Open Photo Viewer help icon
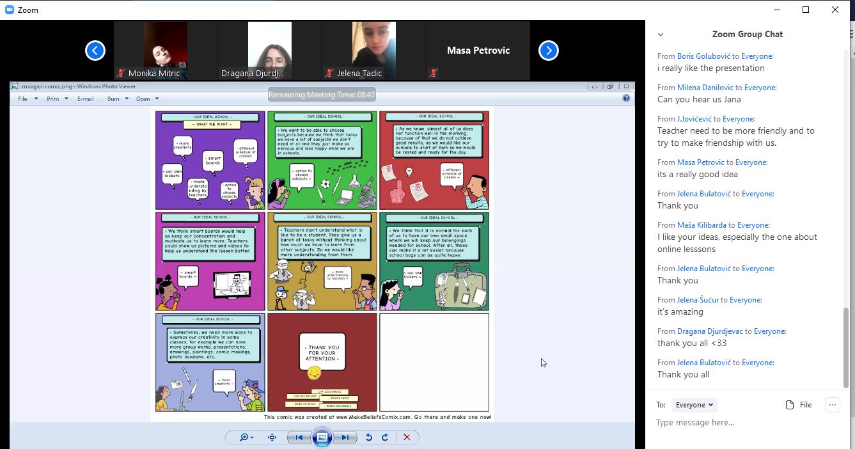855x449 pixels. pyautogui.click(x=626, y=98)
